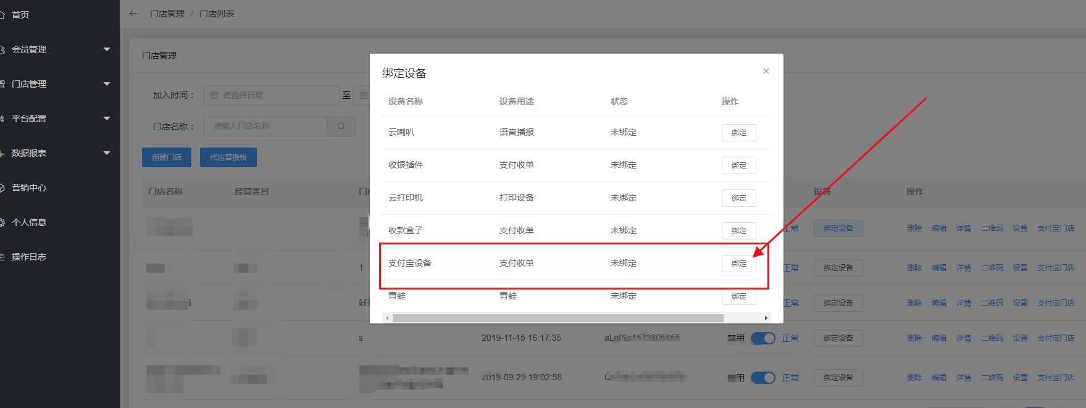Screen dimensions: 1086x408
Task: Bind the 支付宝设备 device
Action: [738, 264]
